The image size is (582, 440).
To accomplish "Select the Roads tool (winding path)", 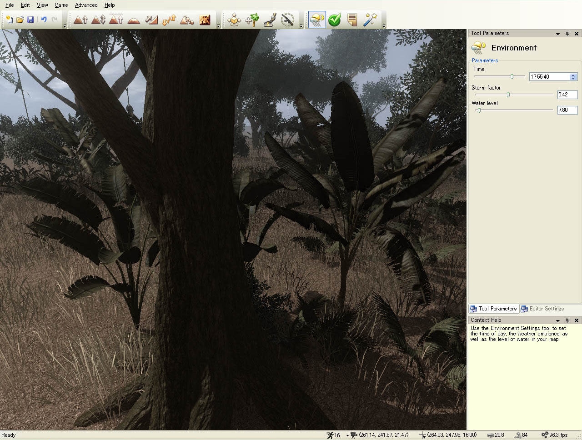I will point(270,20).
